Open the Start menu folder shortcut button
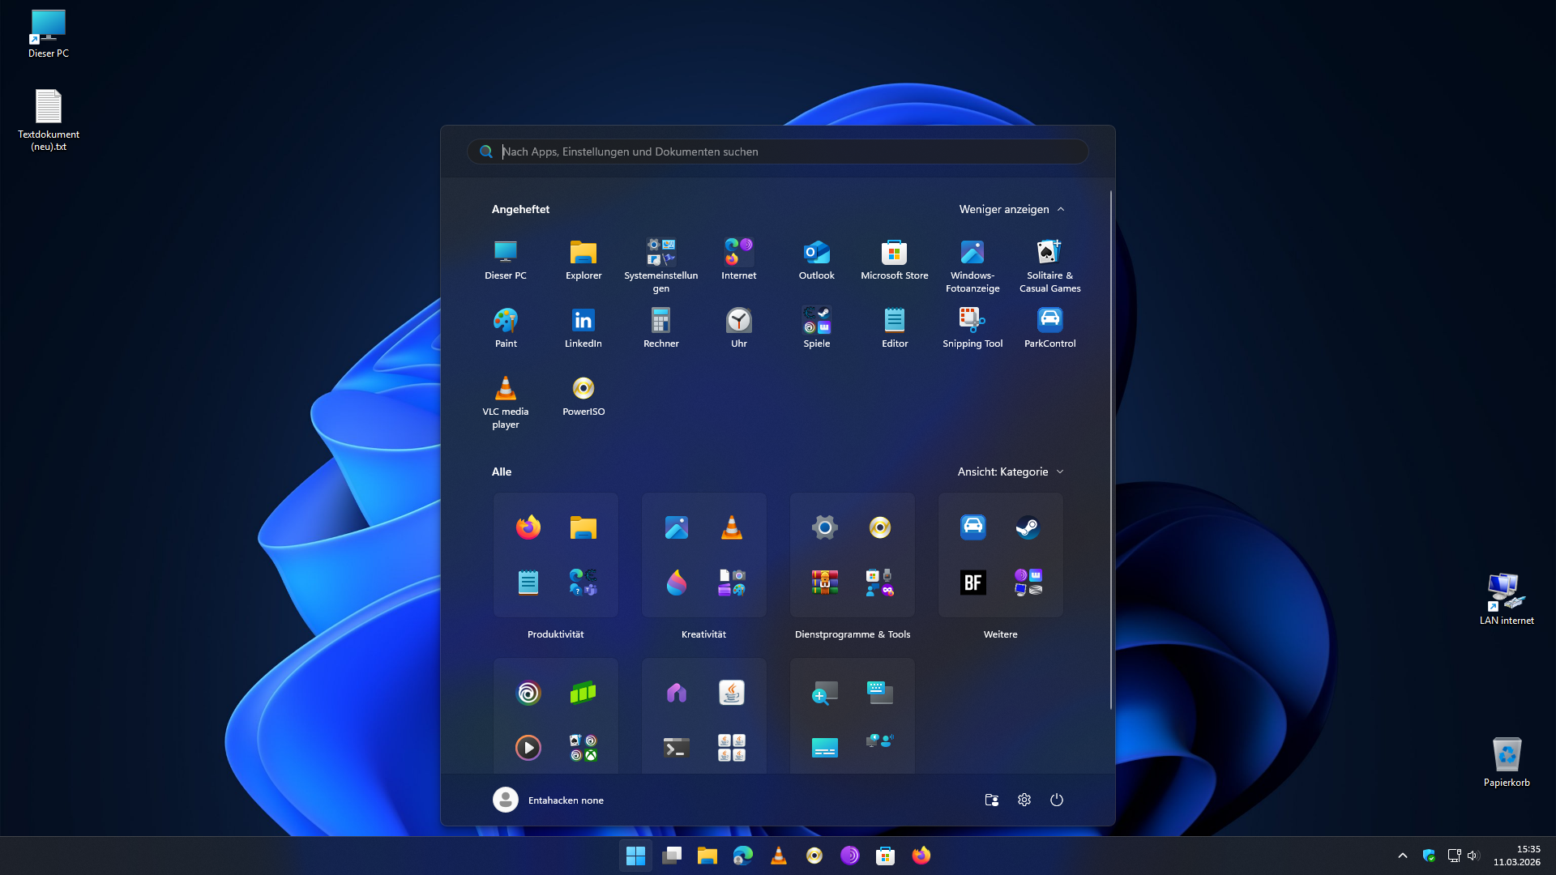 coord(991,800)
